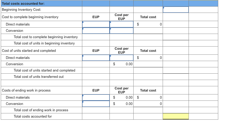Viewport: 237px width, 121px height.
Task: Click 'Direct materials' label under units started and completed
Action: [x=18, y=58]
